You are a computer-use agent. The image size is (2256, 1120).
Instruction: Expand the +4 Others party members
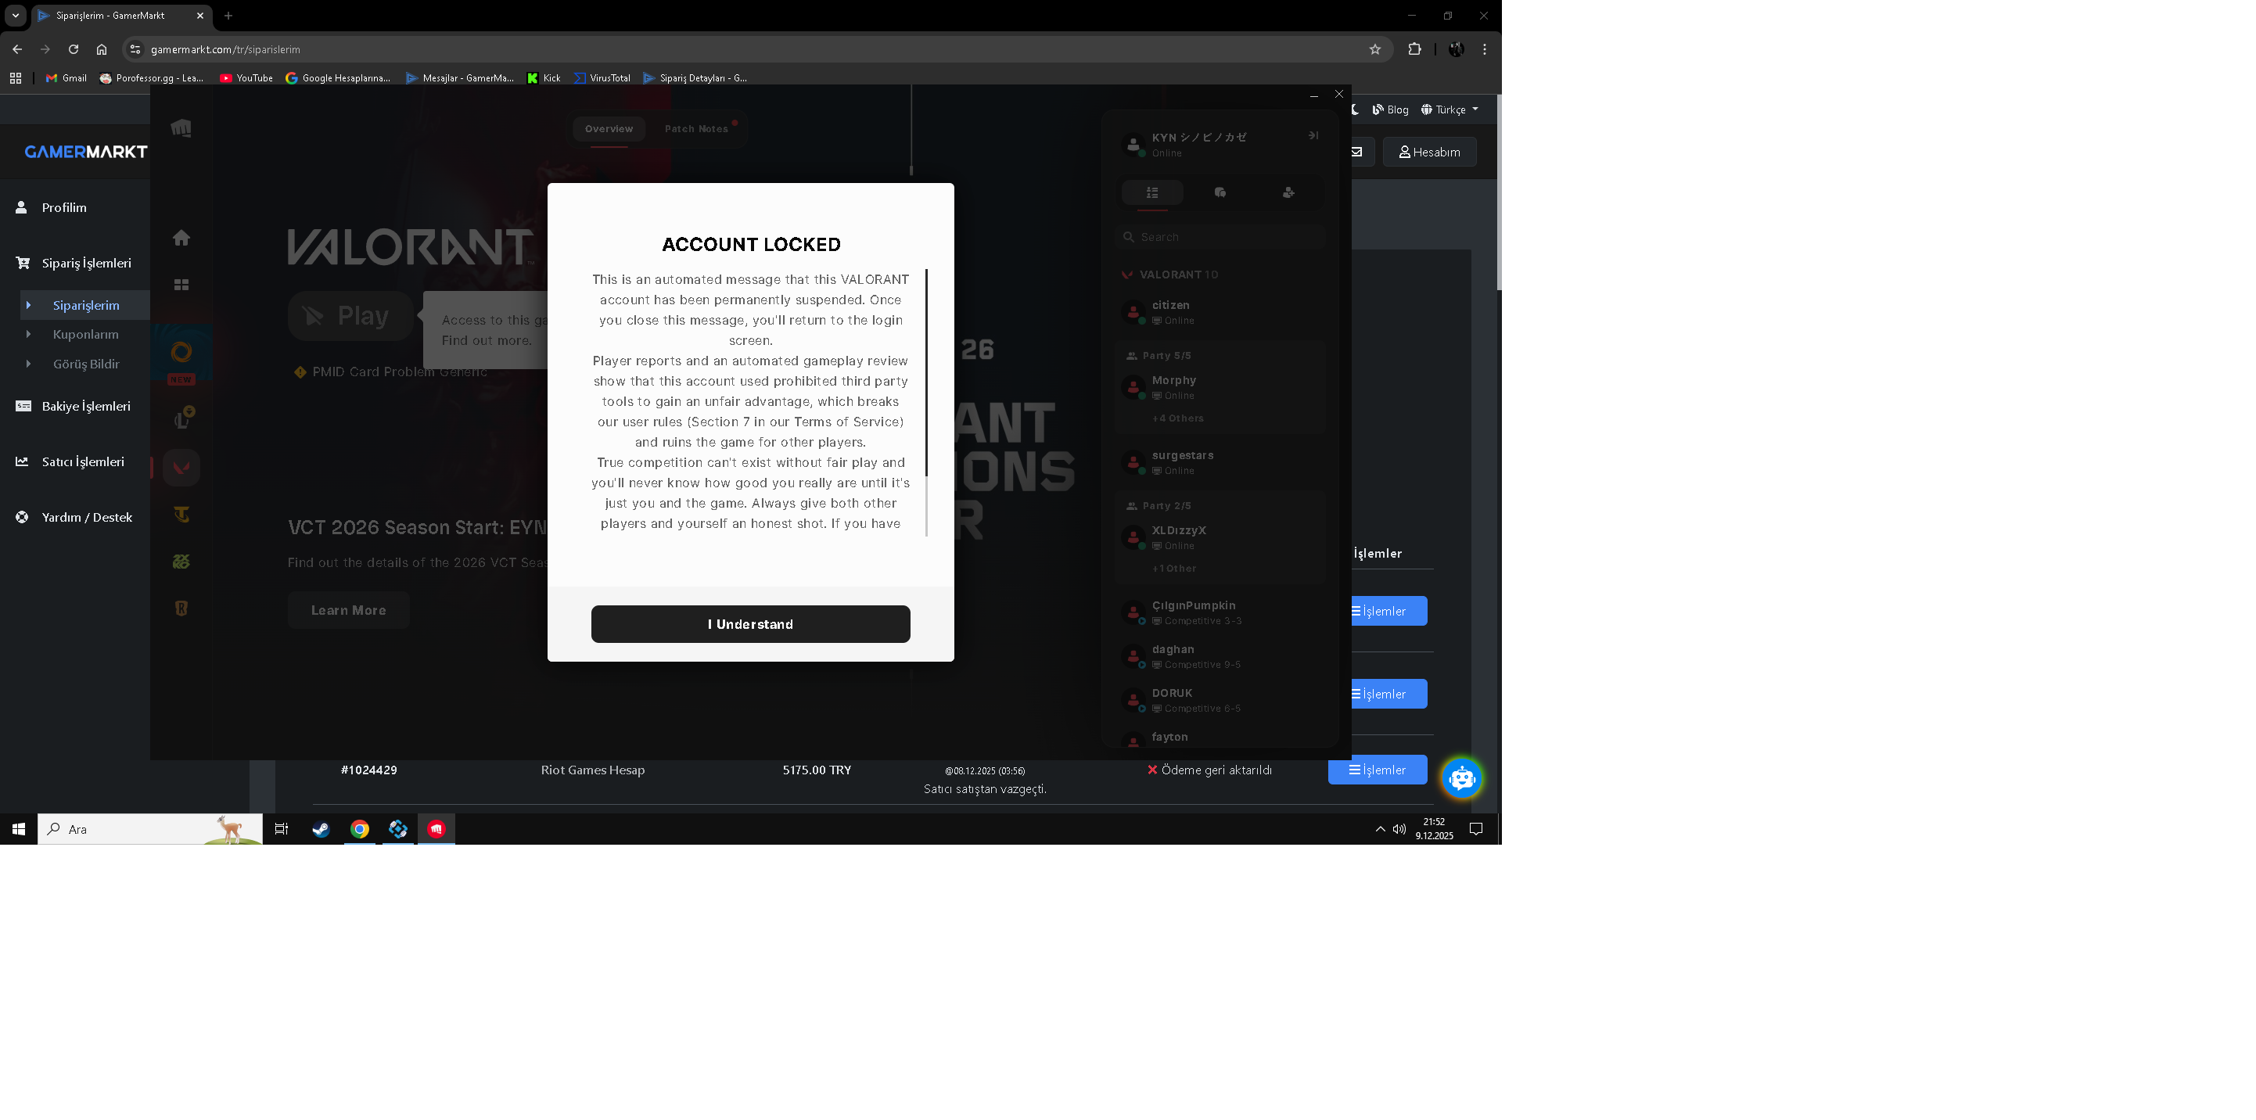coord(1178,418)
